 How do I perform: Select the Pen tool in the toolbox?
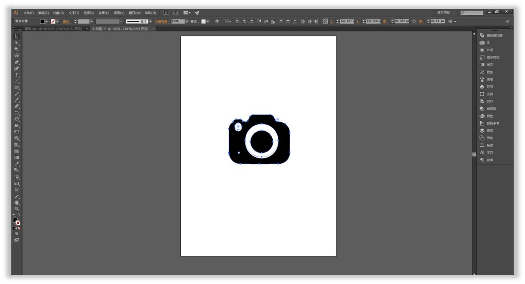pos(17,62)
